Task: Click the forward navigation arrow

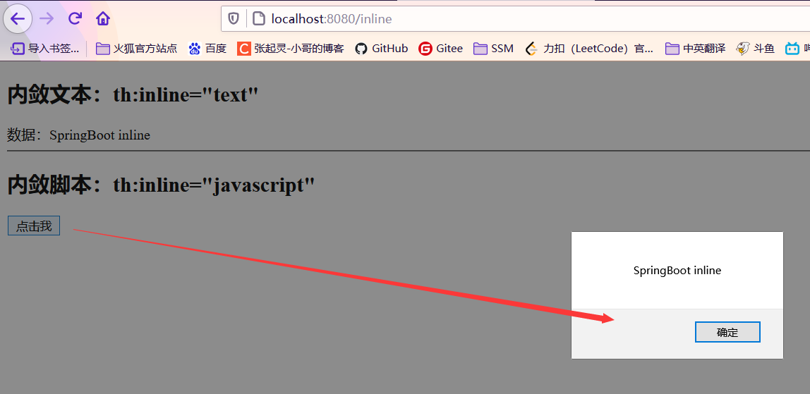Action: point(47,19)
